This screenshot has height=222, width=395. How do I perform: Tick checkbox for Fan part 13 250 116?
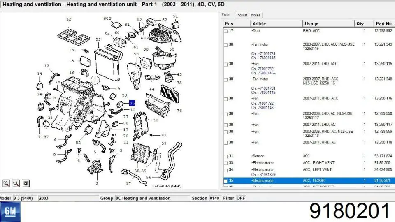click(x=226, y=99)
